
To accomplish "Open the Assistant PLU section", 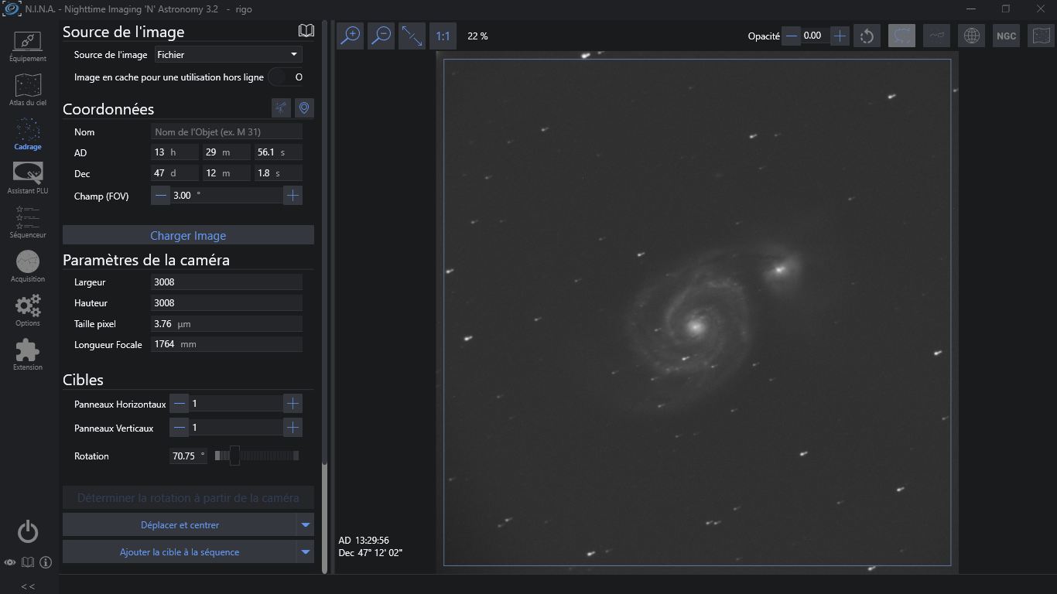I will pyautogui.click(x=28, y=179).
